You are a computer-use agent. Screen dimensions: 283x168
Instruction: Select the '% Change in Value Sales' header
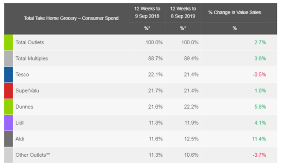coord(235,13)
